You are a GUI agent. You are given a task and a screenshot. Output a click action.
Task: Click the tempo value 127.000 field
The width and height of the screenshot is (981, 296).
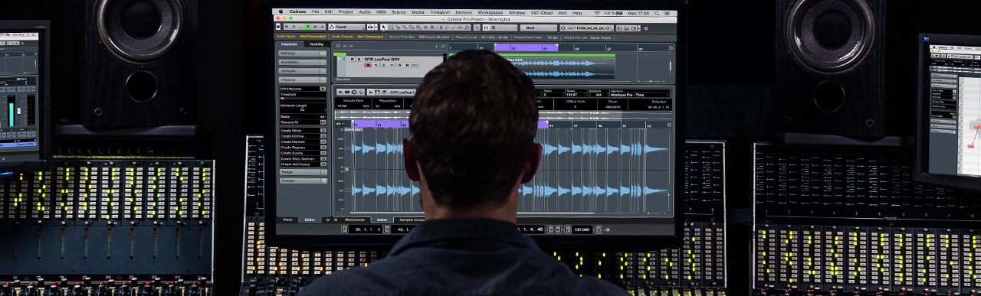coord(582,229)
